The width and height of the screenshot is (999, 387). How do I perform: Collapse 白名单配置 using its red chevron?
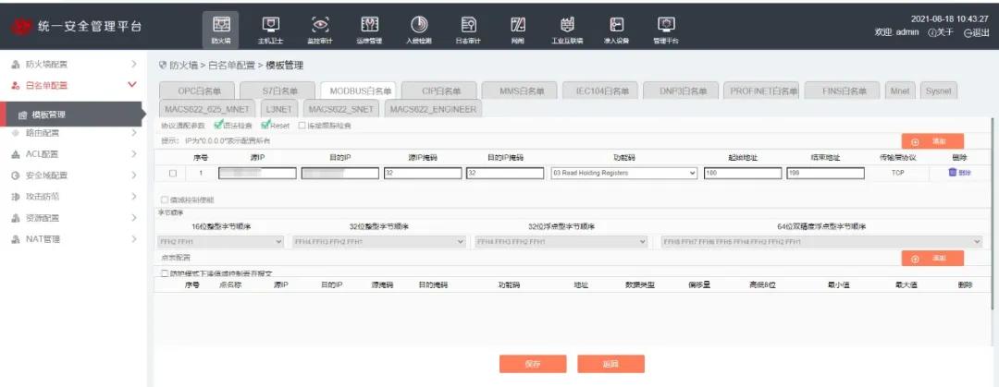[x=132, y=85]
